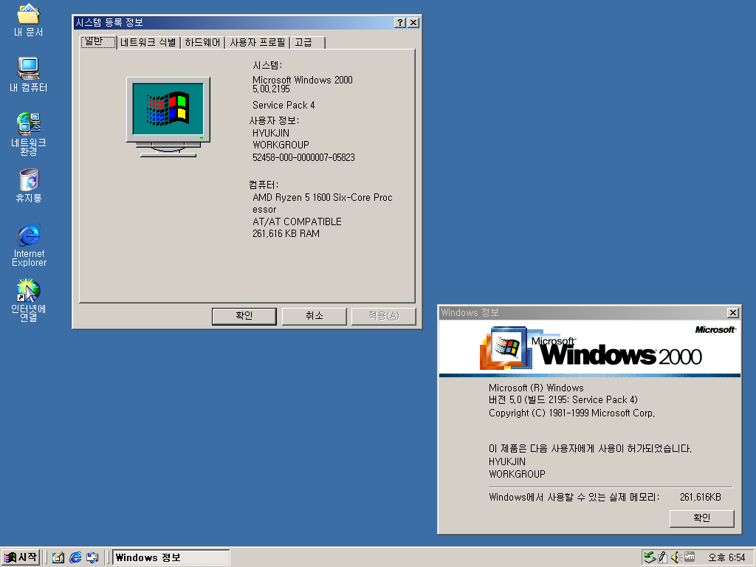Click the 적용(A) button
756x567 pixels.
[383, 316]
